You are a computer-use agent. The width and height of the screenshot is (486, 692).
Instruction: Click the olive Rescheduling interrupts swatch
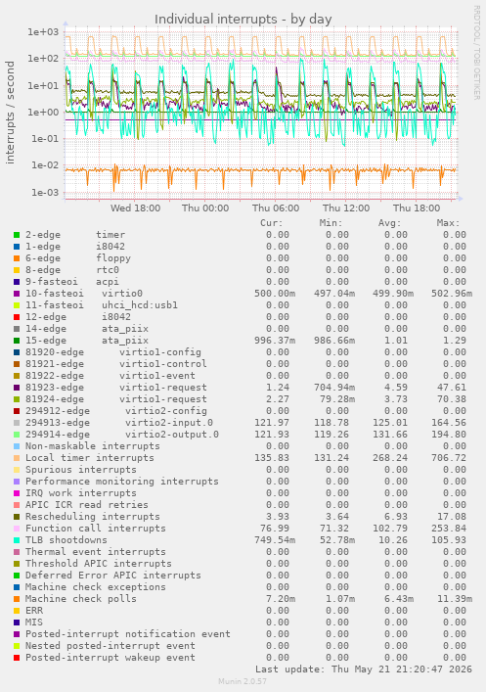(17, 517)
